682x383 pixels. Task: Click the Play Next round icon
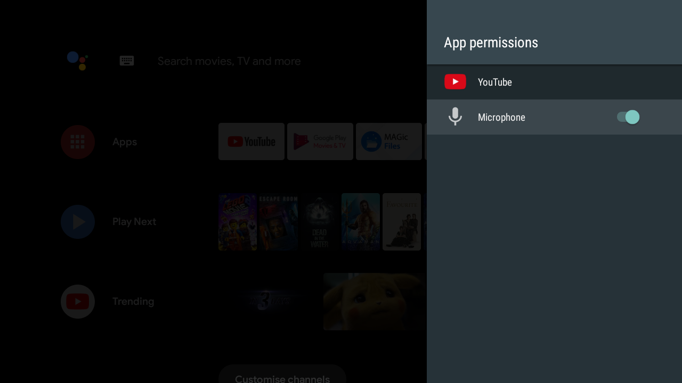click(x=78, y=221)
